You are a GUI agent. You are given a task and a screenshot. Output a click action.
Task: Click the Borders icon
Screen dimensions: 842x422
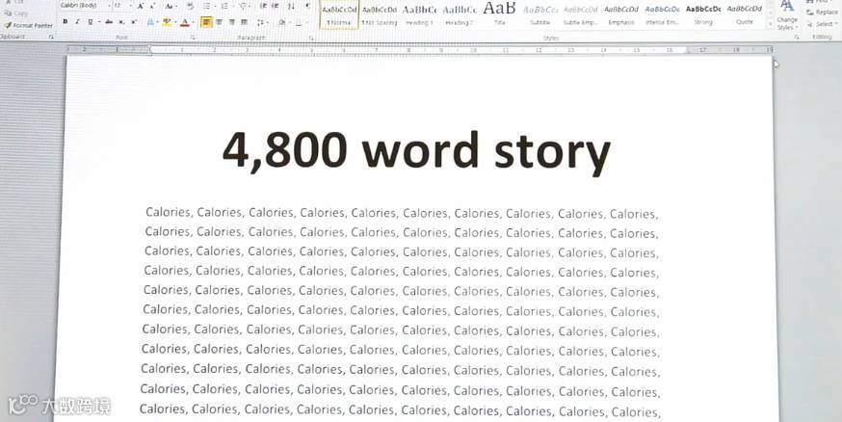[x=299, y=23]
